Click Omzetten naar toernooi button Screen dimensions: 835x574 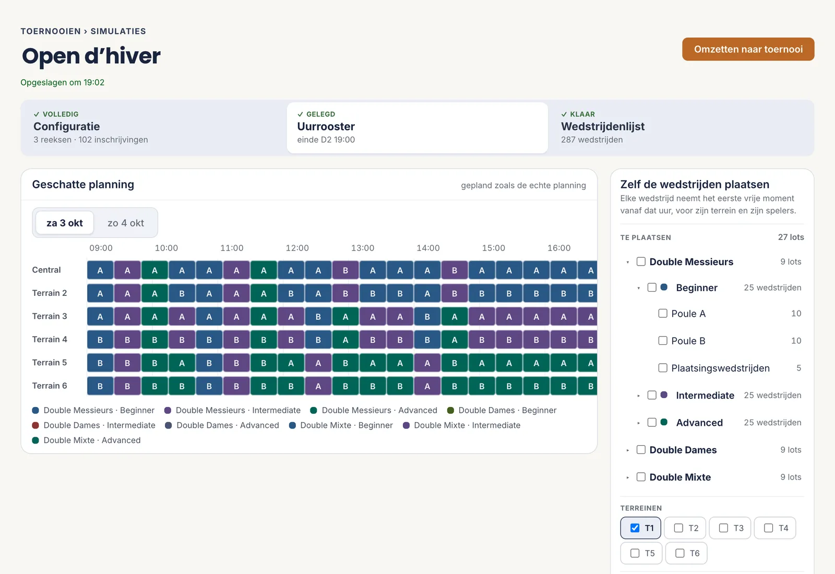pos(748,49)
